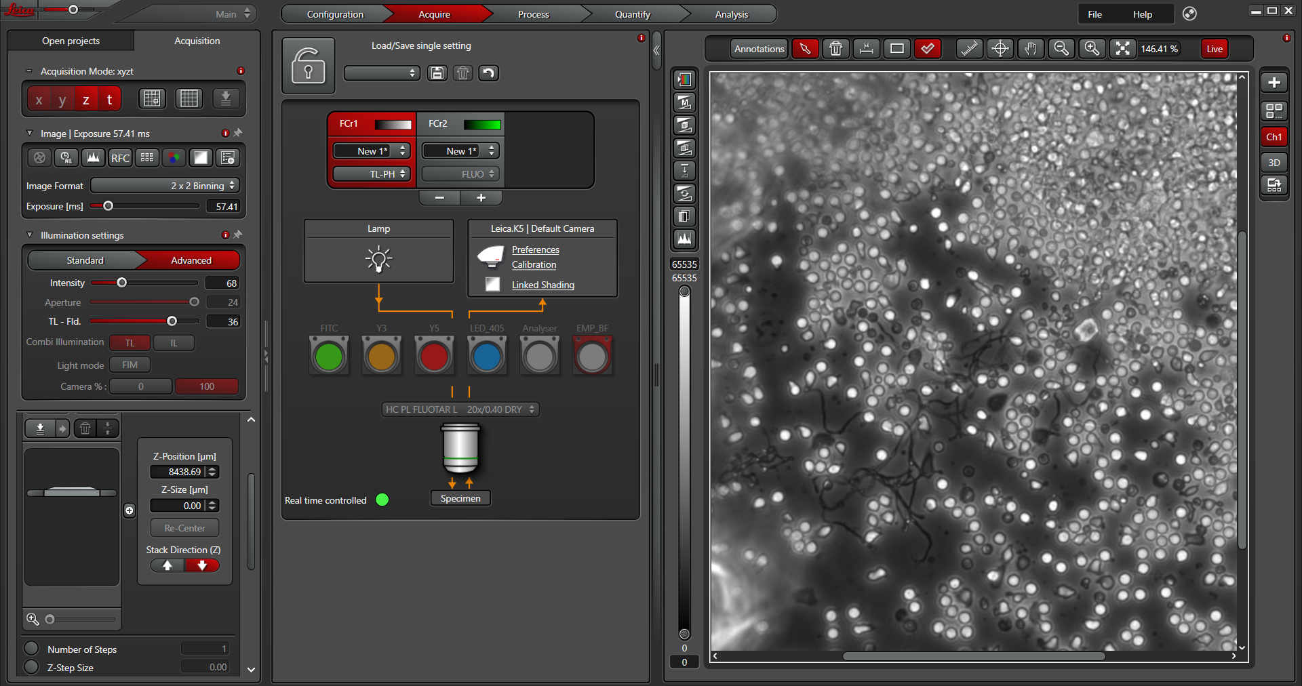Click the RFC image tool icon
The width and height of the screenshot is (1302, 686).
[x=120, y=158]
